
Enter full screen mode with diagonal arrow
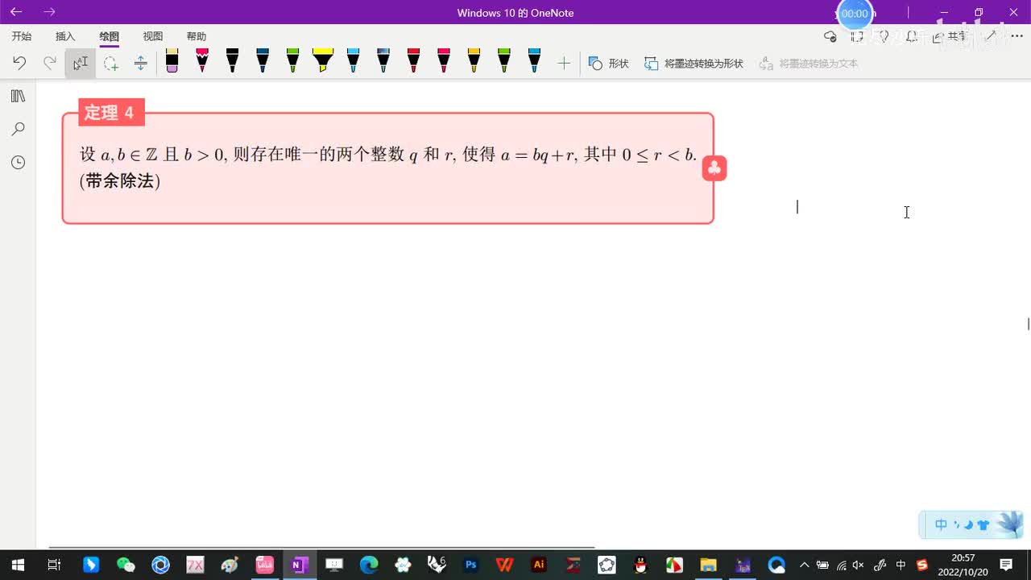pos(992,36)
